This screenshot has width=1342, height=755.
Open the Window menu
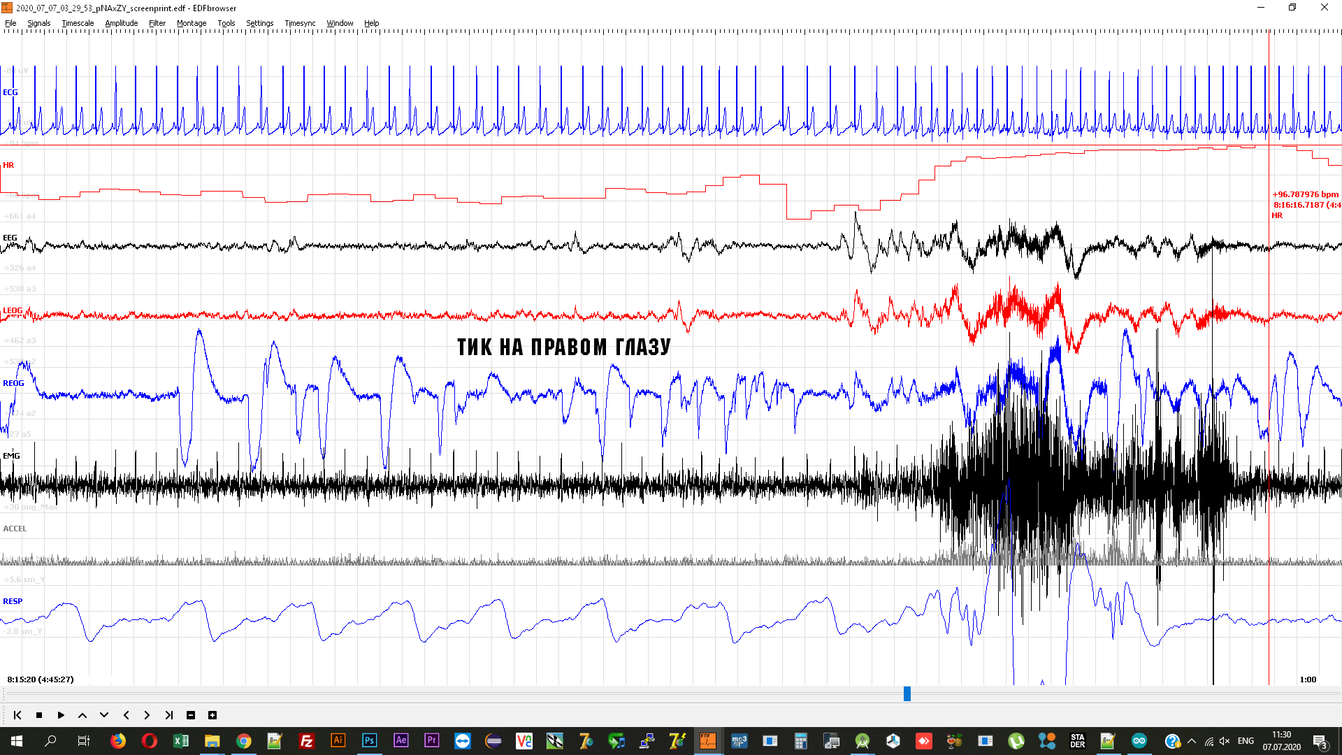pos(340,23)
